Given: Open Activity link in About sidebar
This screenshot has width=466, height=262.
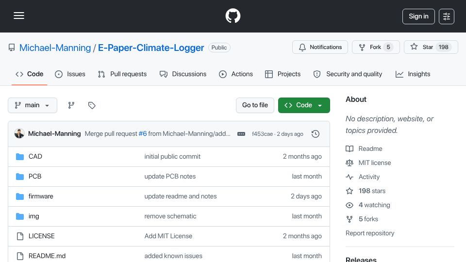Looking at the screenshot, I should coord(363,177).
